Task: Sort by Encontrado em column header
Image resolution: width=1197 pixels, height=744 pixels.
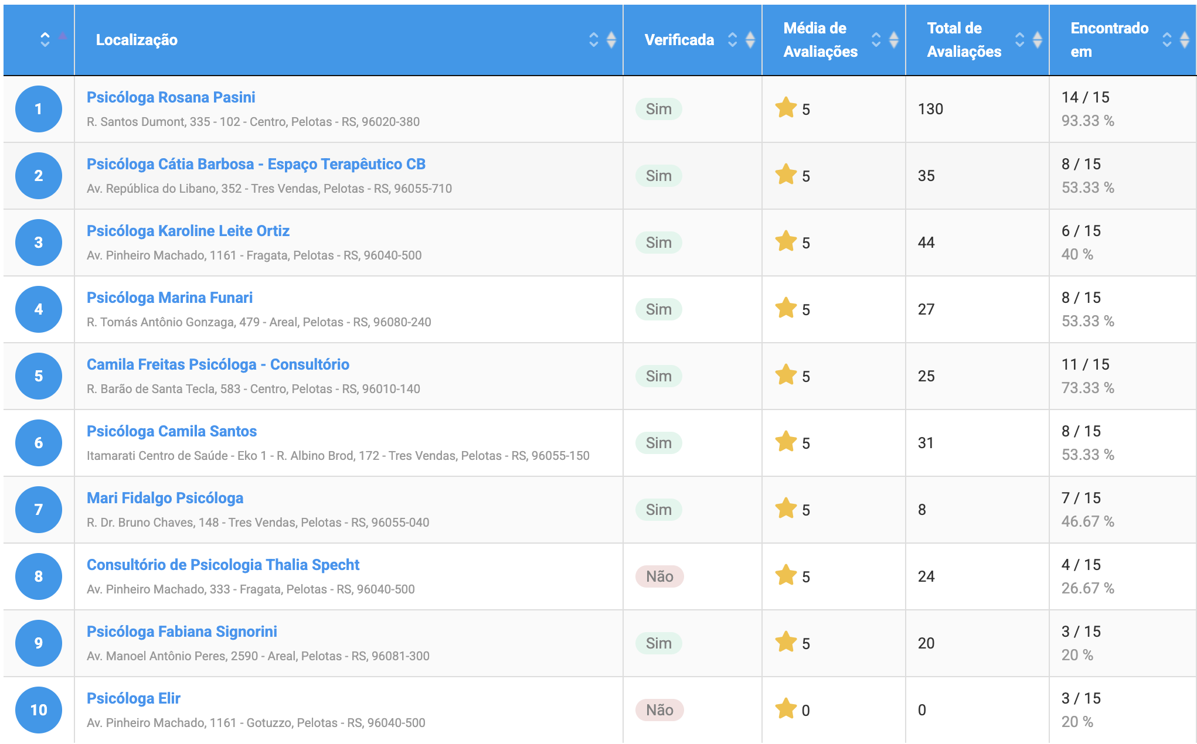Action: point(1122,40)
